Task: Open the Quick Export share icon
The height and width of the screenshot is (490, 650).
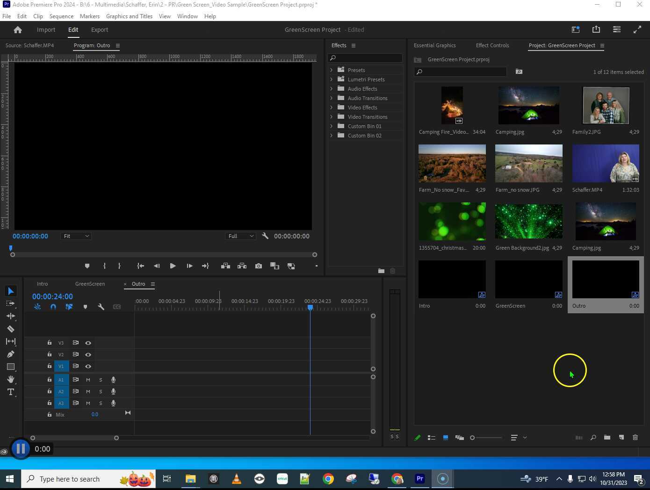Action: click(596, 29)
